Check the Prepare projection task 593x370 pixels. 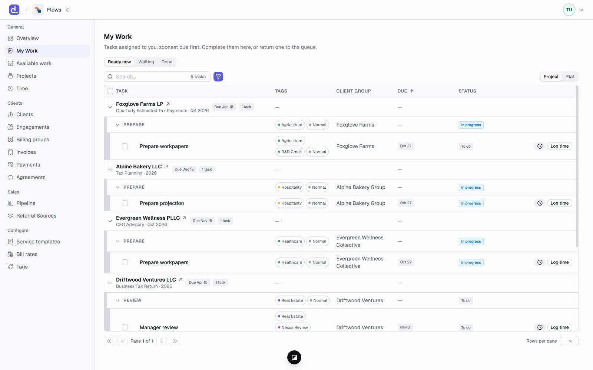(x=125, y=203)
